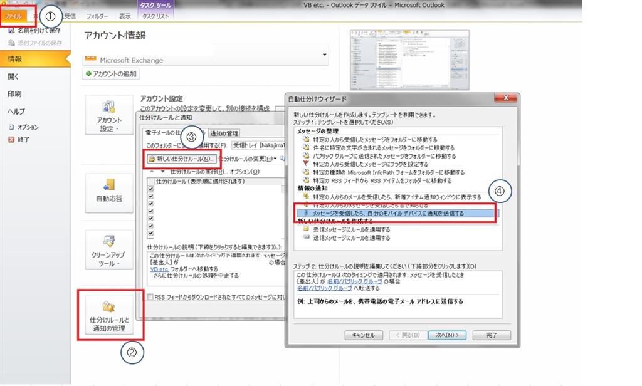This screenshot has width=642, height=386.
Task: Click the move-rule-down arrow in the rules dialog
Action: pyautogui.click(x=162, y=172)
